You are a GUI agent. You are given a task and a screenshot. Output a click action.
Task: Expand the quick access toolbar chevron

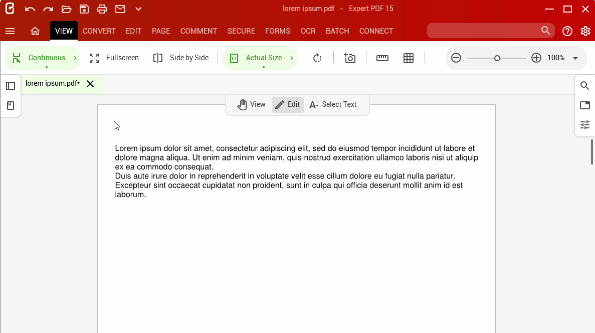point(138,9)
